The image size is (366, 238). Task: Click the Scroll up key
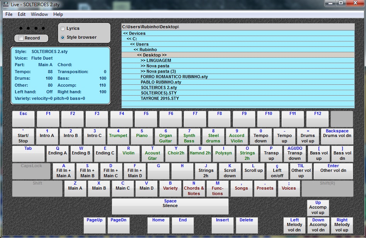(254, 171)
